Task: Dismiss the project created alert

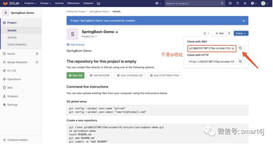Action: 244,21
